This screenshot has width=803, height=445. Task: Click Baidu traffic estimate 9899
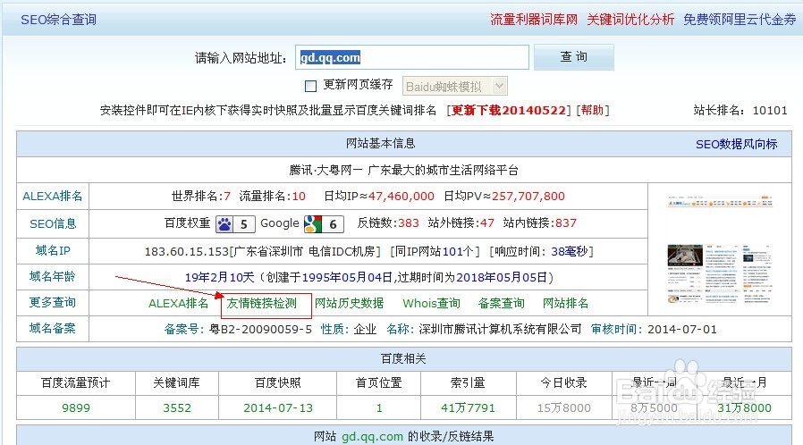76,407
